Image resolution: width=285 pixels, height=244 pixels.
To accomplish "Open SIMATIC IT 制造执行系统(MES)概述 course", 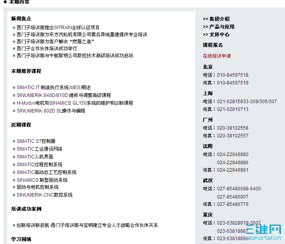I will (54, 88).
